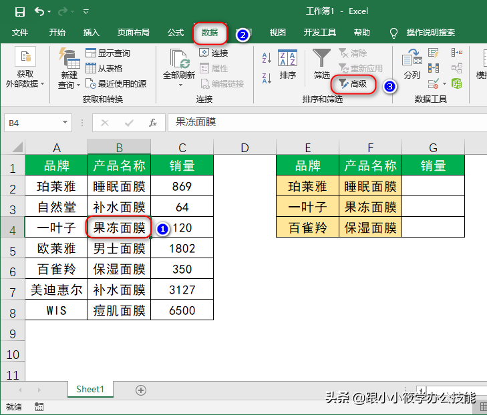Undo the last action

click(39, 11)
